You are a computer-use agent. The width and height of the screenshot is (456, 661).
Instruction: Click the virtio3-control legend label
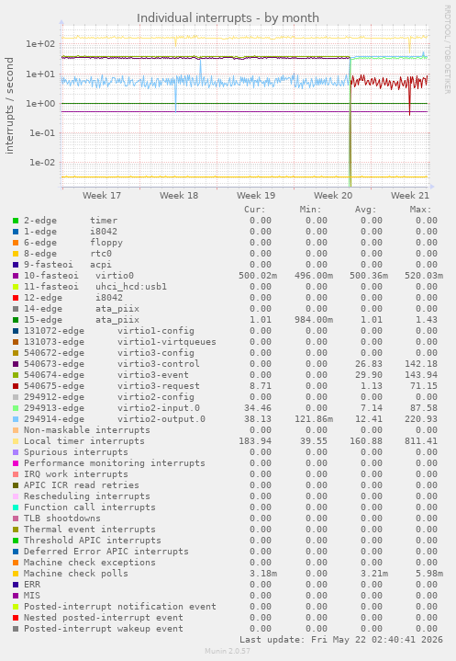(x=159, y=364)
